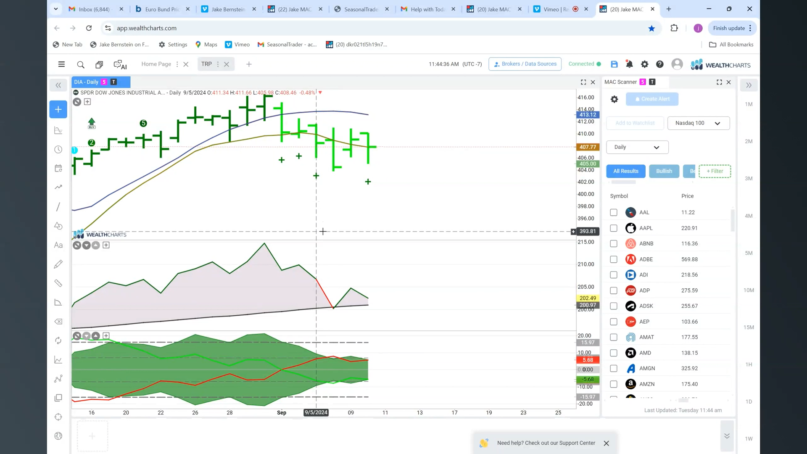The height and width of the screenshot is (454, 807).
Task: Switch to the Home Page workspace tab
Action: (x=156, y=64)
